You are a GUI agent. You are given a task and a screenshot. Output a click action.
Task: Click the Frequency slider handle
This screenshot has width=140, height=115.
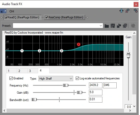66,85
